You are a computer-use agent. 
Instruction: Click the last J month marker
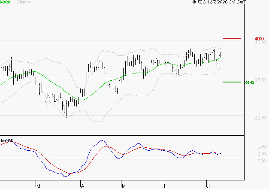pyautogui.click(x=208, y=186)
